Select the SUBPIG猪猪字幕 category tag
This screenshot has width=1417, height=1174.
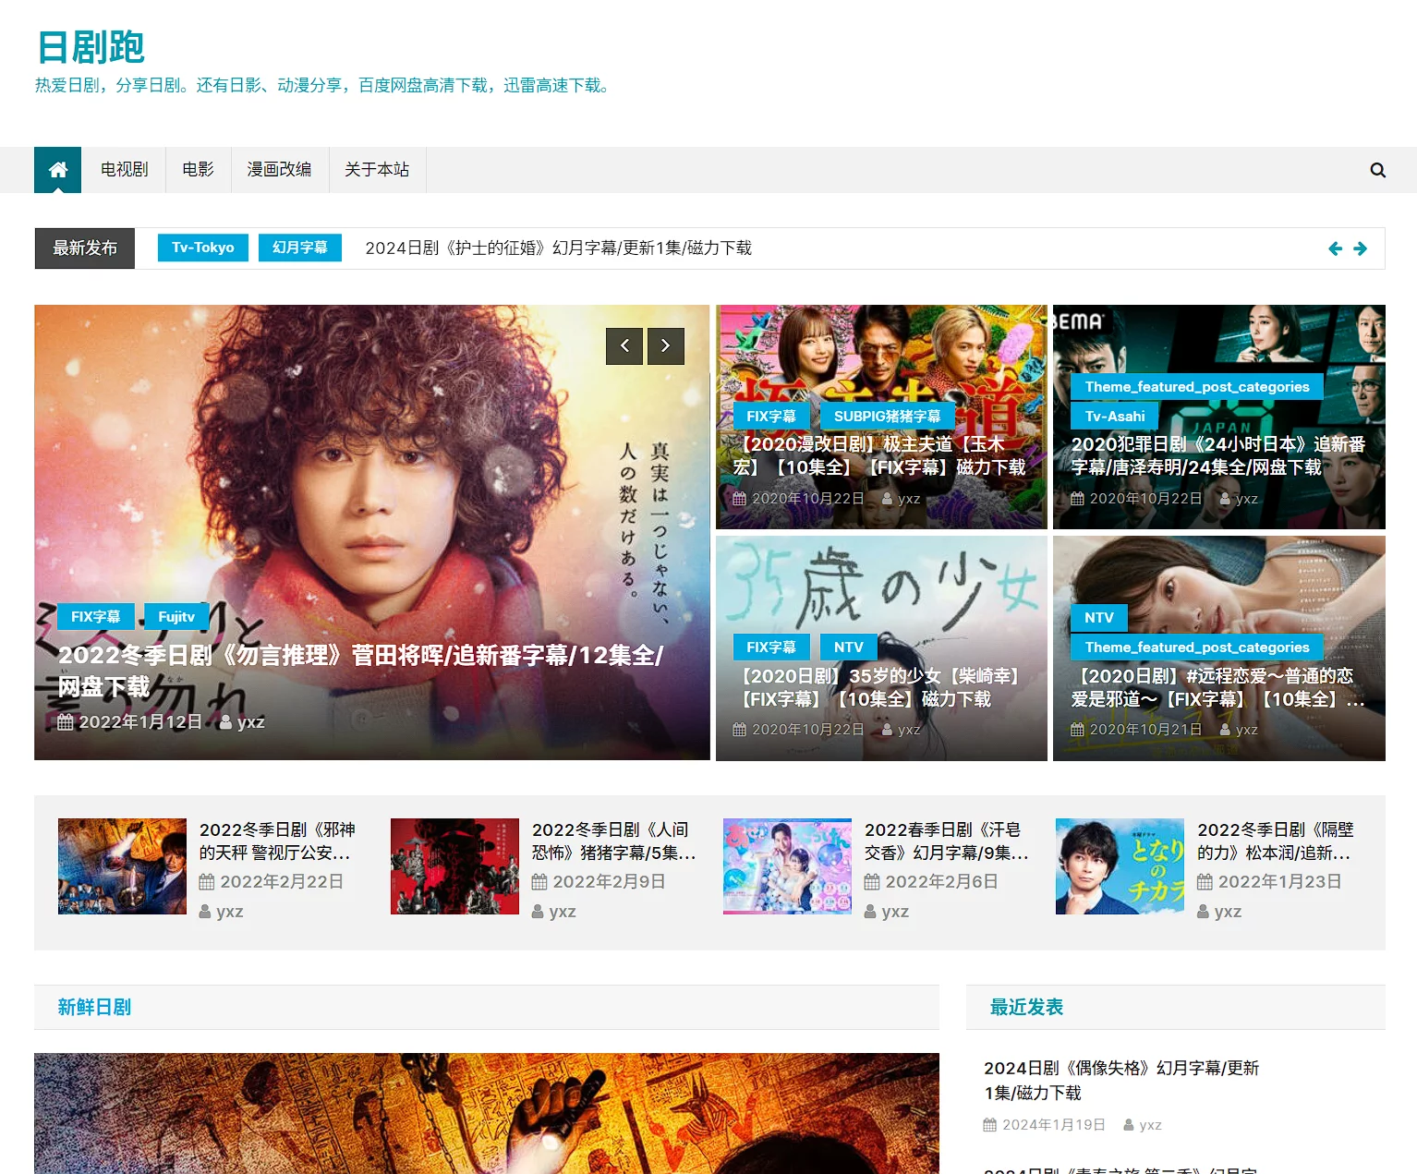[887, 416]
